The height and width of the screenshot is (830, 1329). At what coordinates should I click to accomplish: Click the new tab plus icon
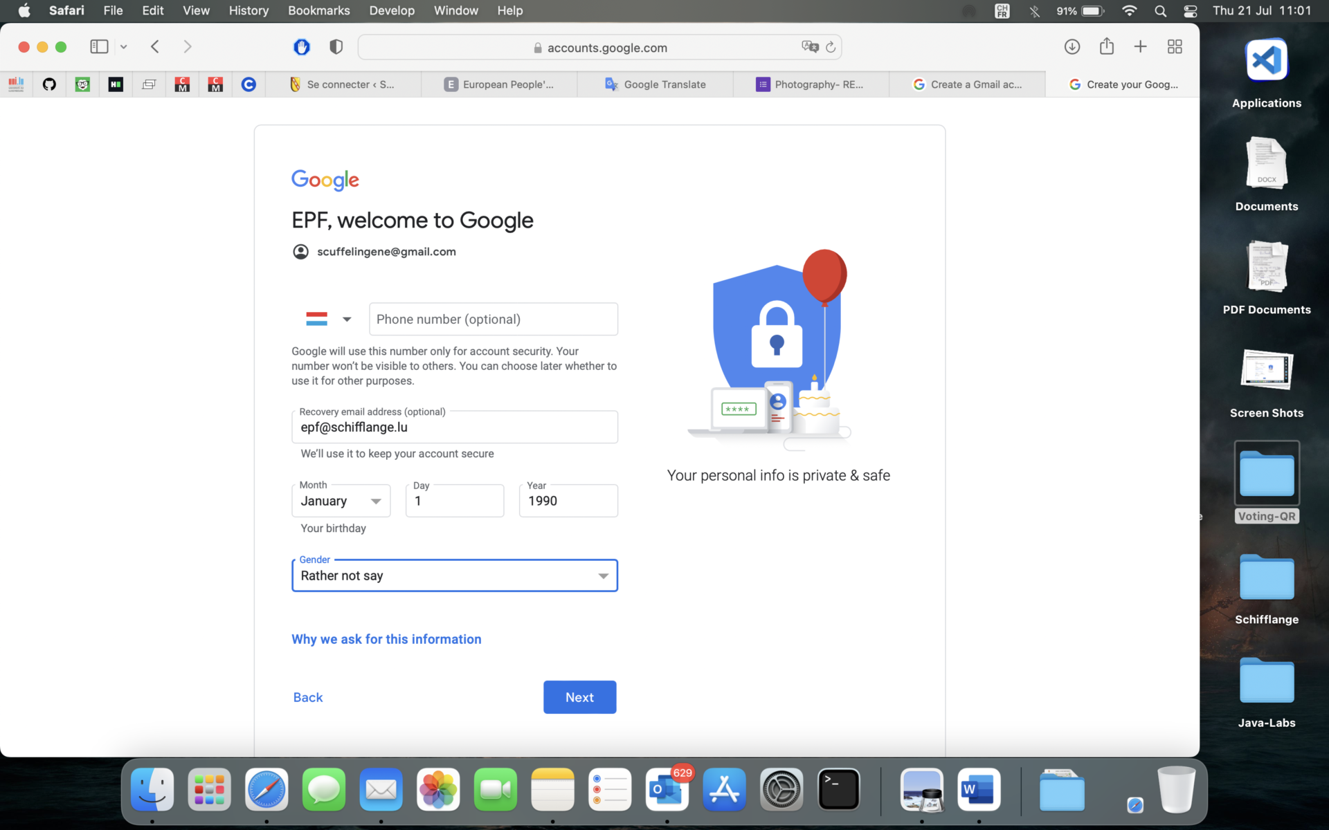tap(1140, 47)
